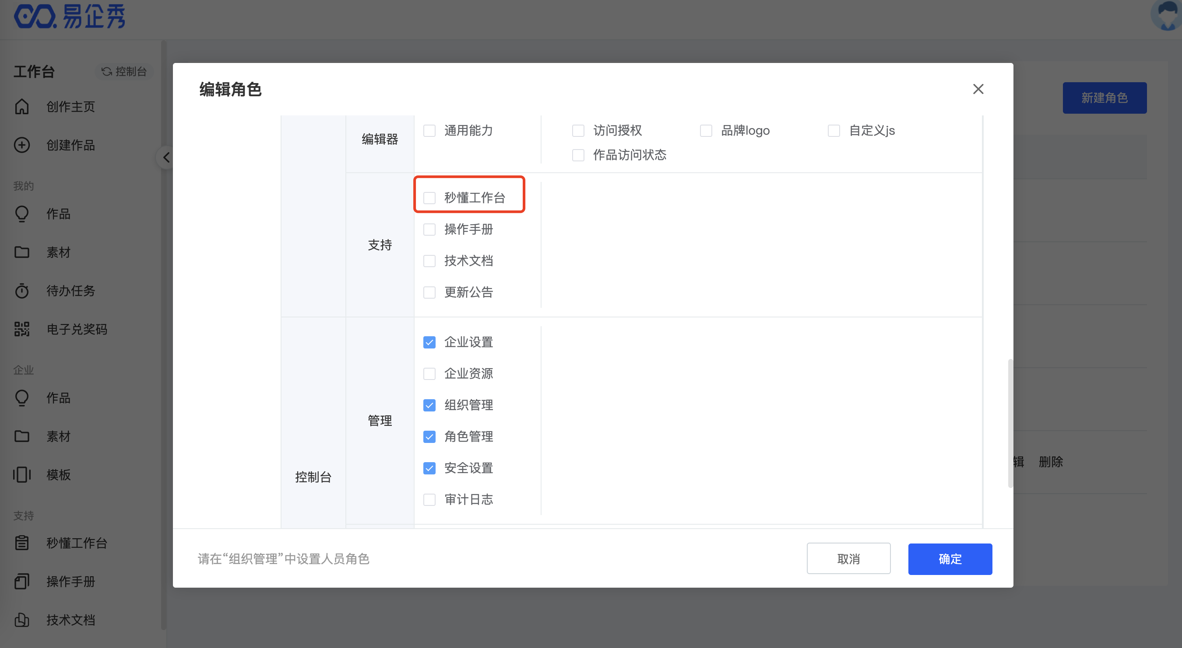Close the 编辑角色 dialog
Viewport: 1182px width, 648px height.
[978, 89]
